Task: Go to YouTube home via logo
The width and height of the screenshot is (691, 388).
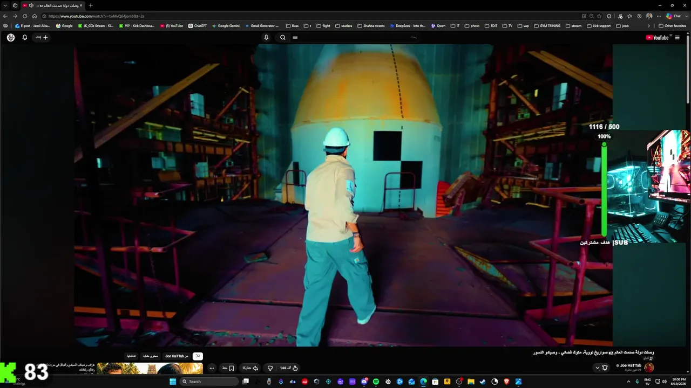Action: point(657,37)
